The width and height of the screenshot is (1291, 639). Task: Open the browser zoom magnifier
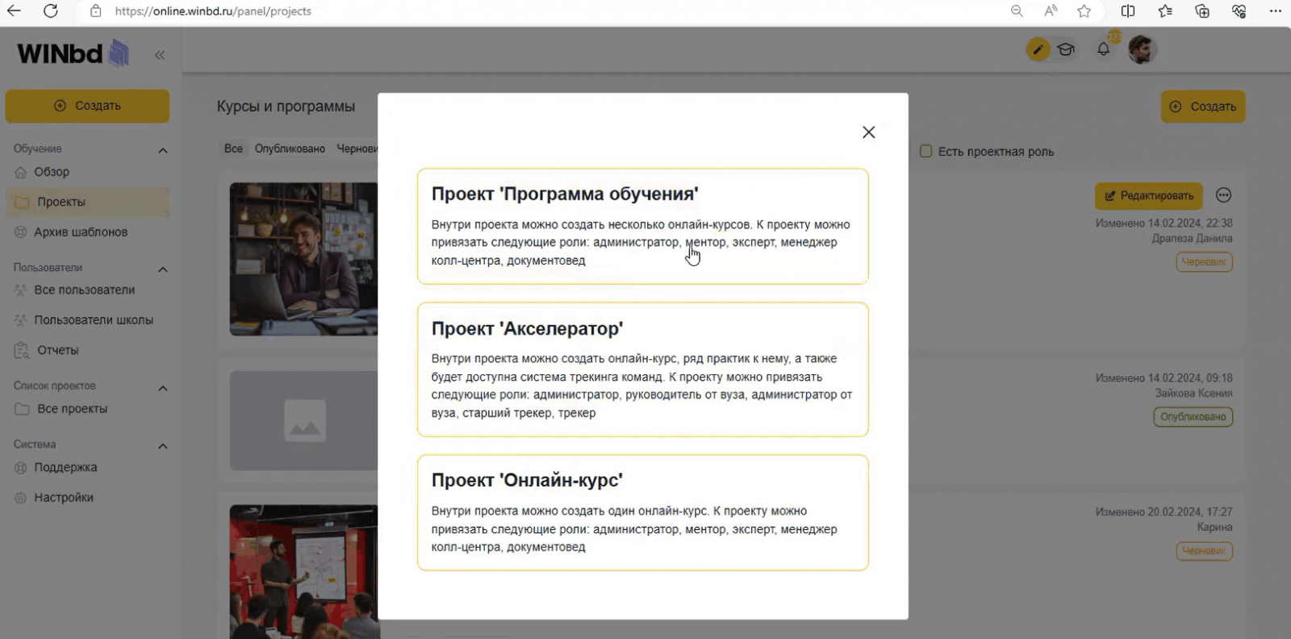[x=1017, y=11]
